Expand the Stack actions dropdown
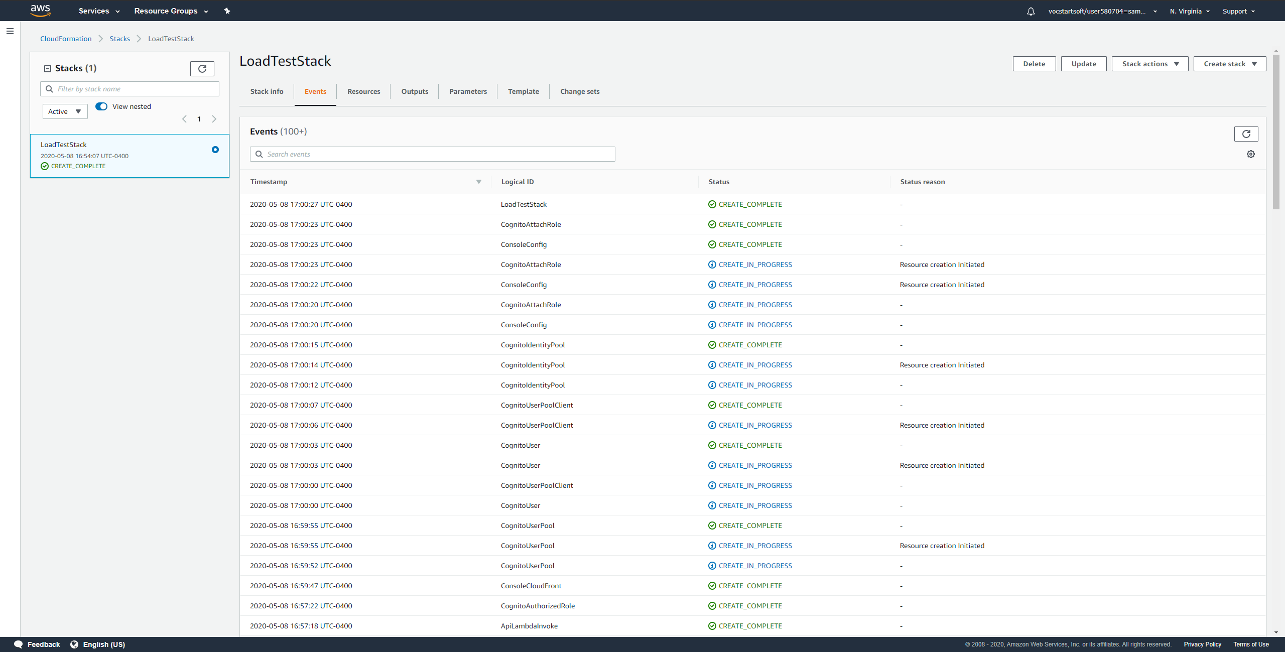 (x=1150, y=64)
